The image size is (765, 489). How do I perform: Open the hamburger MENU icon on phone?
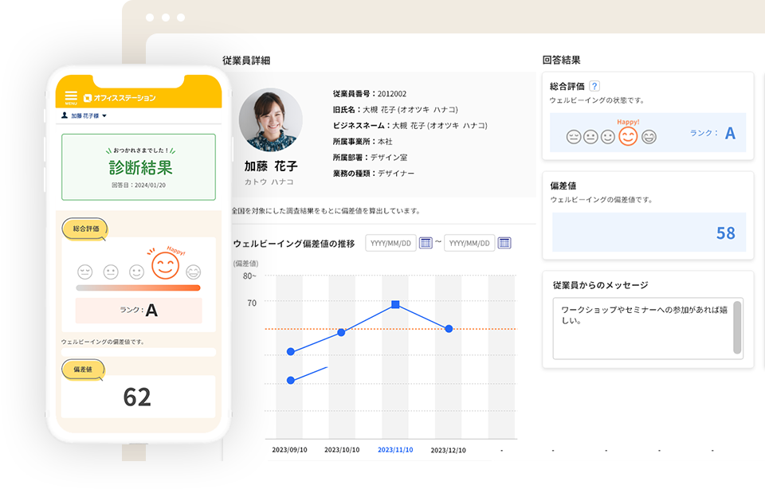71,97
